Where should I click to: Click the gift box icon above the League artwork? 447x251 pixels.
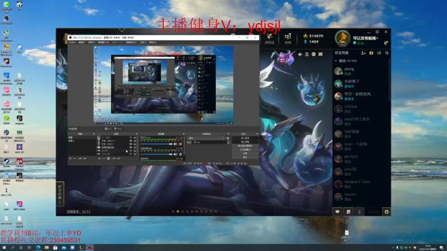tap(307, 54)
